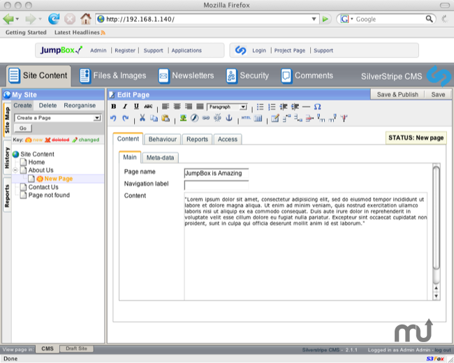Click the Save & Publish button
Image resolution: width=454 pixels, height=363 pixels.
click(397, 95)
